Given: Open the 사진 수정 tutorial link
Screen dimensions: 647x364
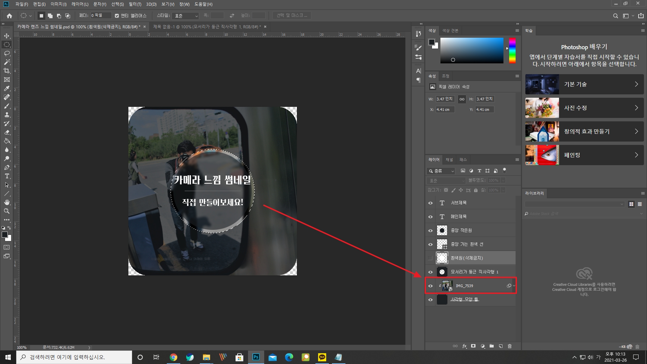Looking at the screenshot, I should pyautogui.click(x=584, y=108).
